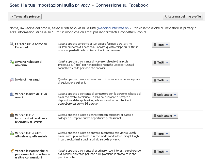Screen dimensions: 212x161
Task: Click the city location icon
Action: pyautogui.click(x=12, y=133)
